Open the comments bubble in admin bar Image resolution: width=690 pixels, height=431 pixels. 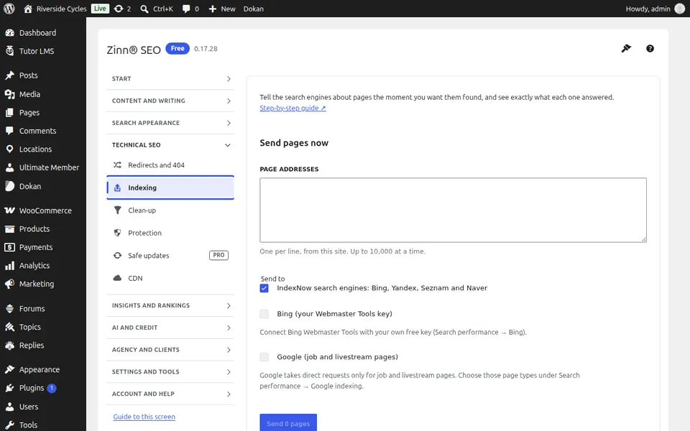[x=186, y=9]
